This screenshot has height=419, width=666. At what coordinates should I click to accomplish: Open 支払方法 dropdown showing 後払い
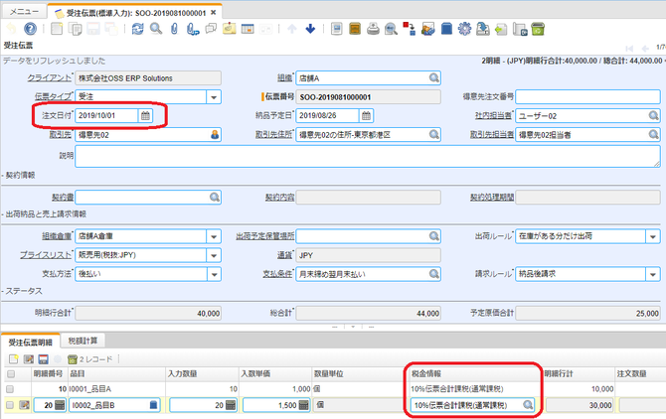[x=214, y=274]
